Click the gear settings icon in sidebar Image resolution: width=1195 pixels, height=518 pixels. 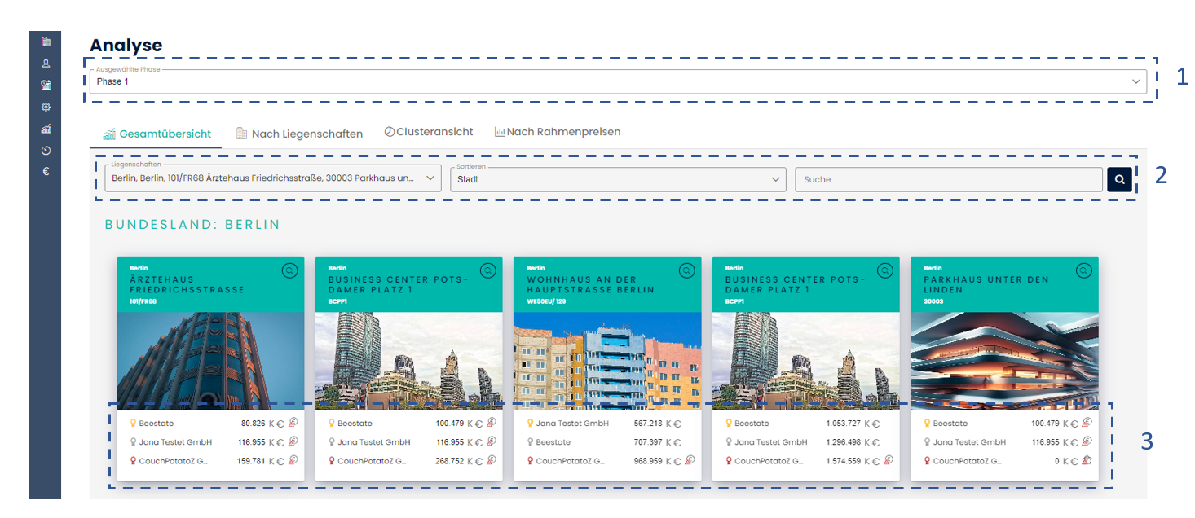pos(46,107)
